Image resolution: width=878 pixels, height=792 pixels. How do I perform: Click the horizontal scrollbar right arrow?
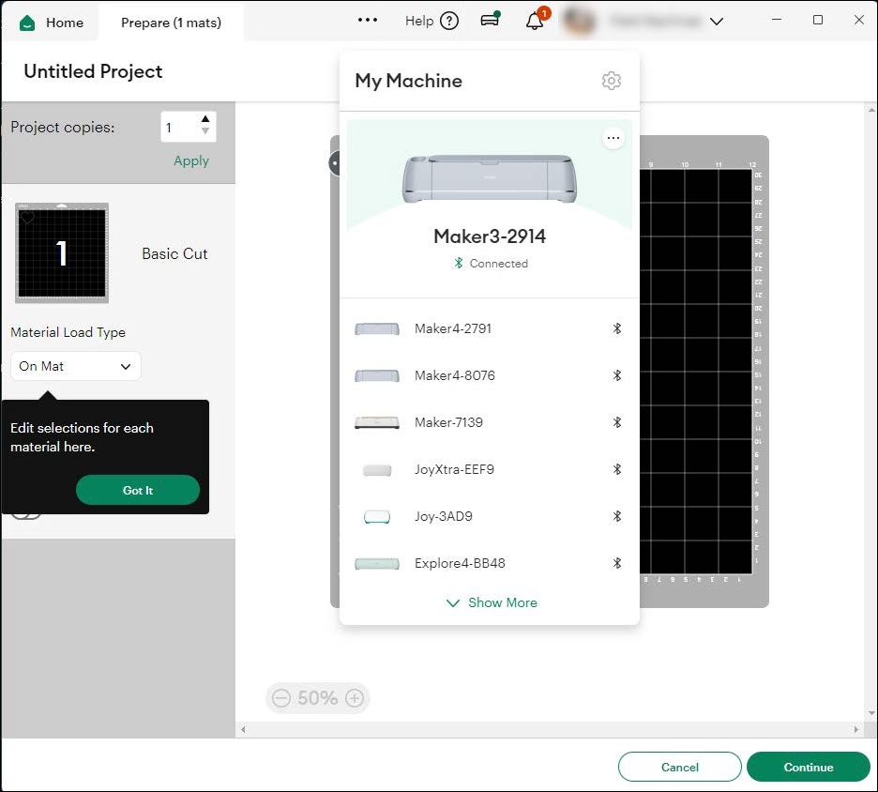(855, 730)
